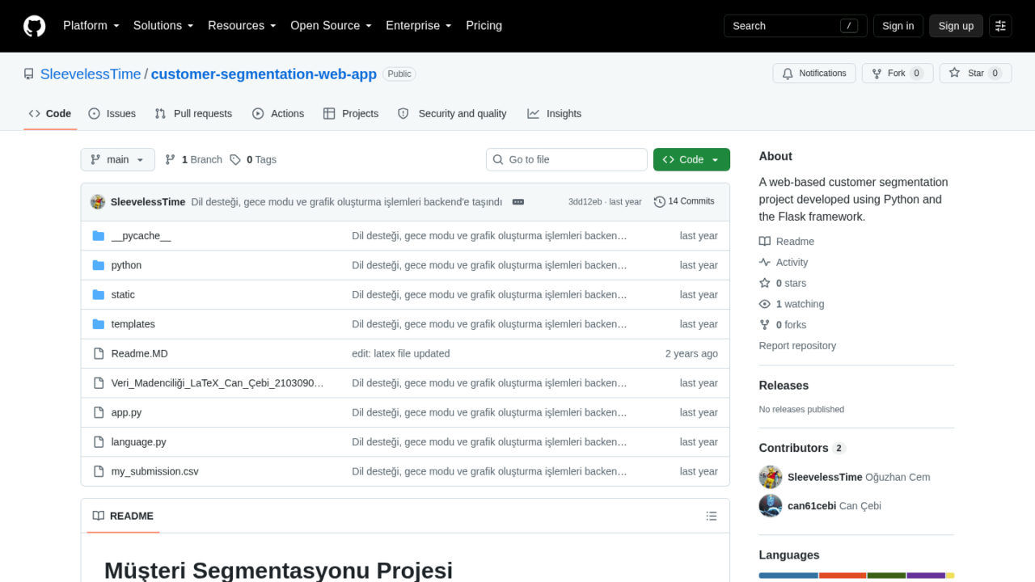Image resolution: width=1035 pixels, height=582 pixels.
Task: Expand the Platform menu
Action: [x=91, y=26]
